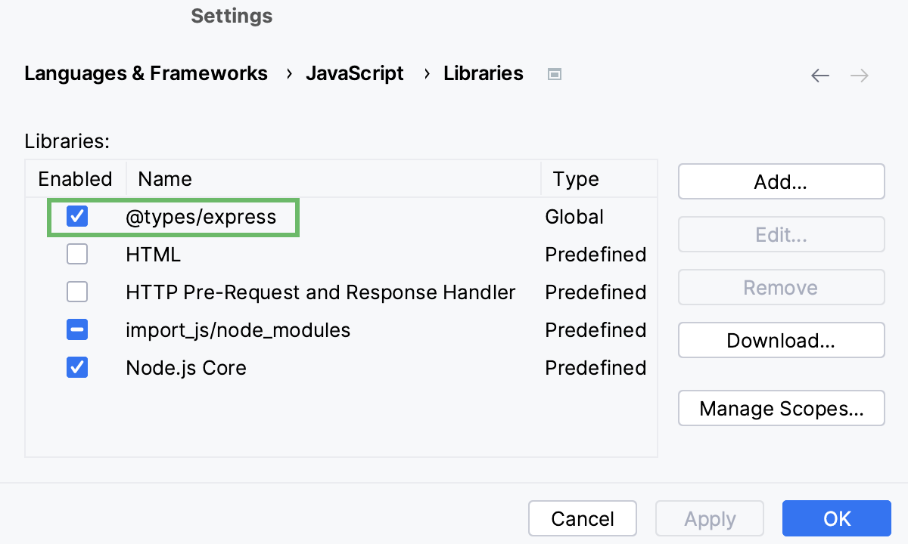908x544 pixels.
Task: Navigate back using the left arrow icon
Action: coord(820,75)
